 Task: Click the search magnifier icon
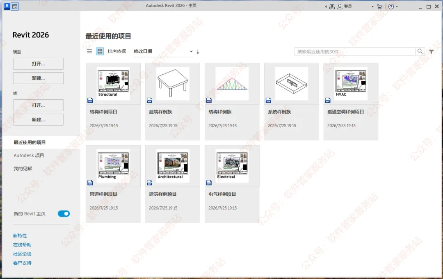tap(420, 51)
